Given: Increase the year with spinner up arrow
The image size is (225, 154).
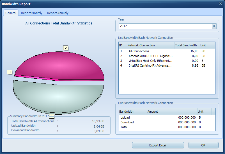Looking at the screenshot, I should [214, 25].
